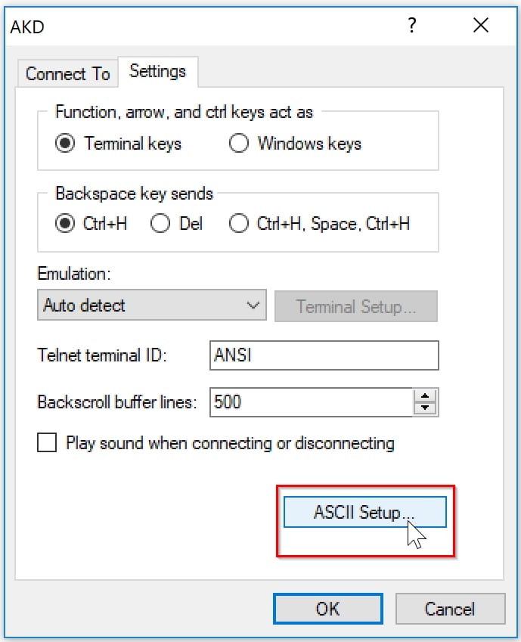Click into Backscroll buffer lines field
Image resolution: width=521 pixels, height=642 pixels.
[312, 402]
